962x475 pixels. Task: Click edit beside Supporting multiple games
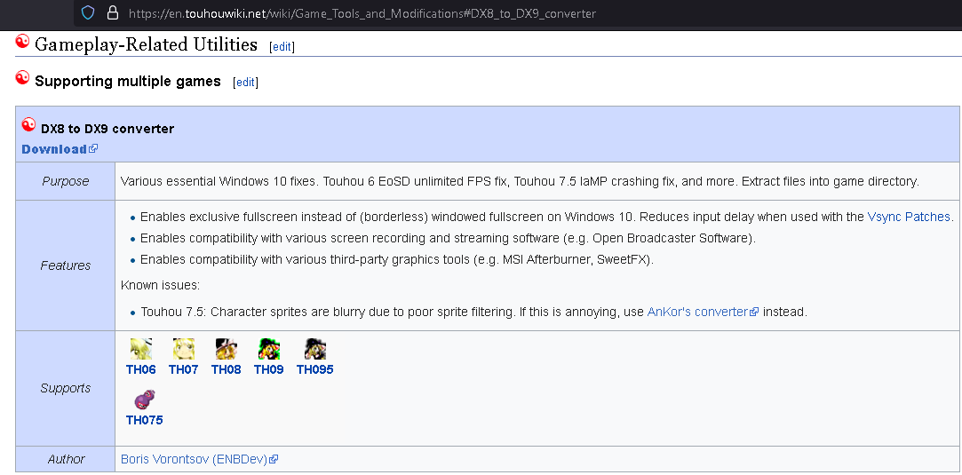tap(245, 82)
